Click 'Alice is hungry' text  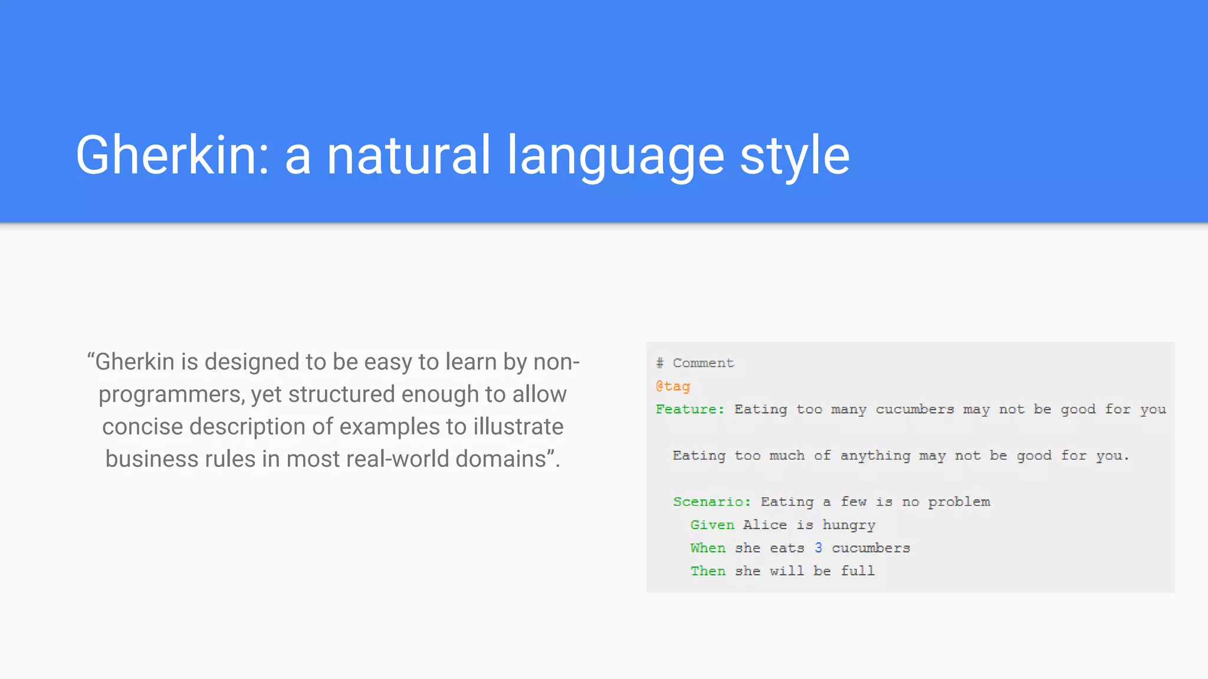[809, 525]
